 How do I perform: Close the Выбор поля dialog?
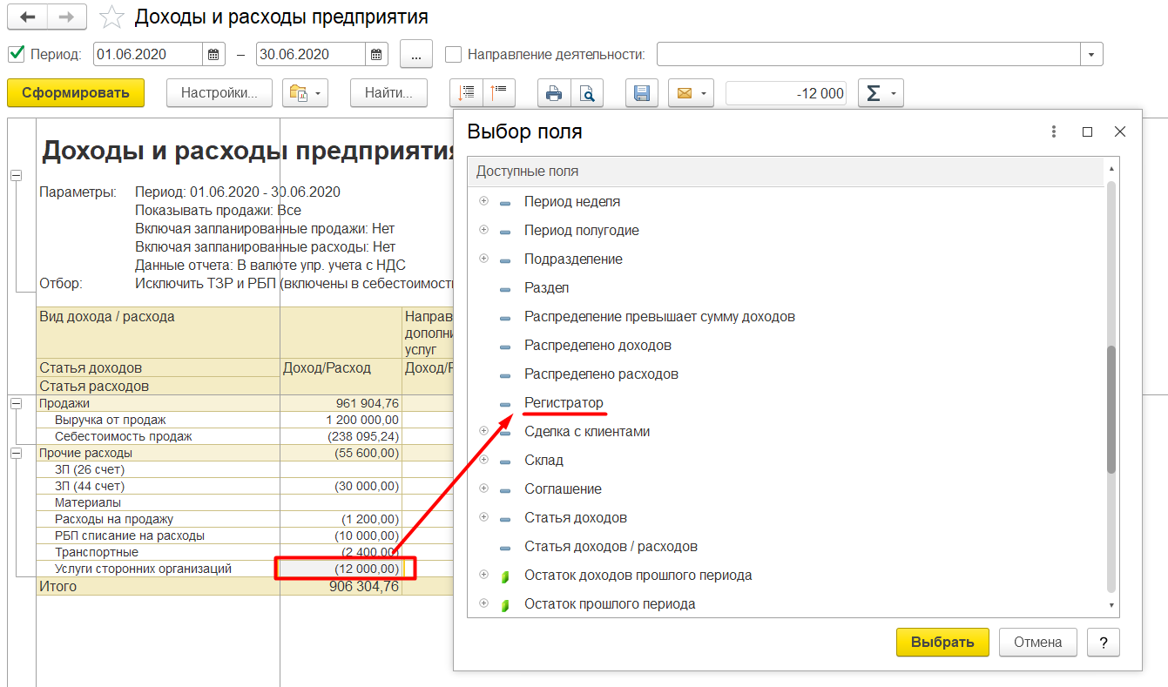1120,132
